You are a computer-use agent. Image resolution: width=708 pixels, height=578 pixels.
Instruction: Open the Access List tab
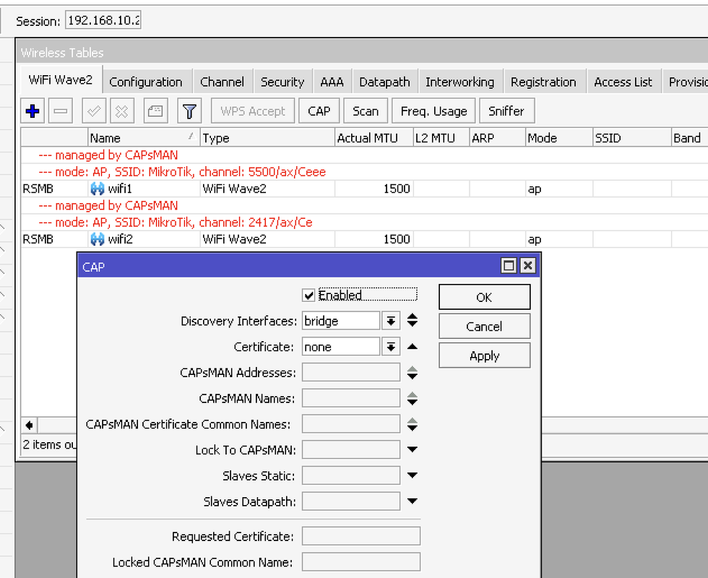(623, 82)
